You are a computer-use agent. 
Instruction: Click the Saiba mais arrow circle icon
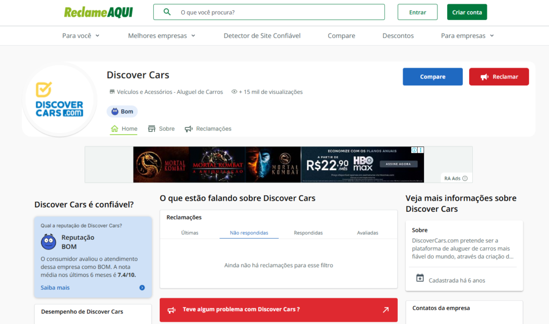coord(142,288)
